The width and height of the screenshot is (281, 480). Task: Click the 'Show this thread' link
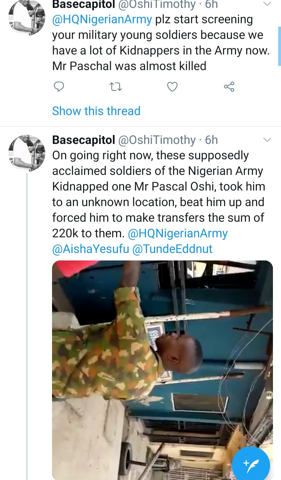96,111
